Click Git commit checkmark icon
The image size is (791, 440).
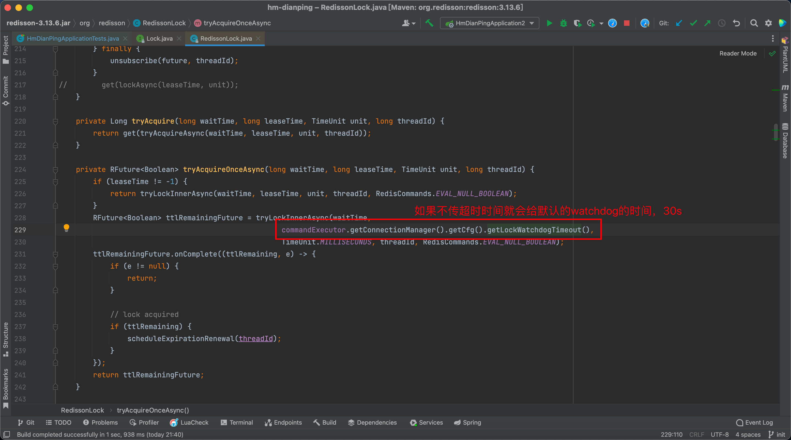coord(693,23)
